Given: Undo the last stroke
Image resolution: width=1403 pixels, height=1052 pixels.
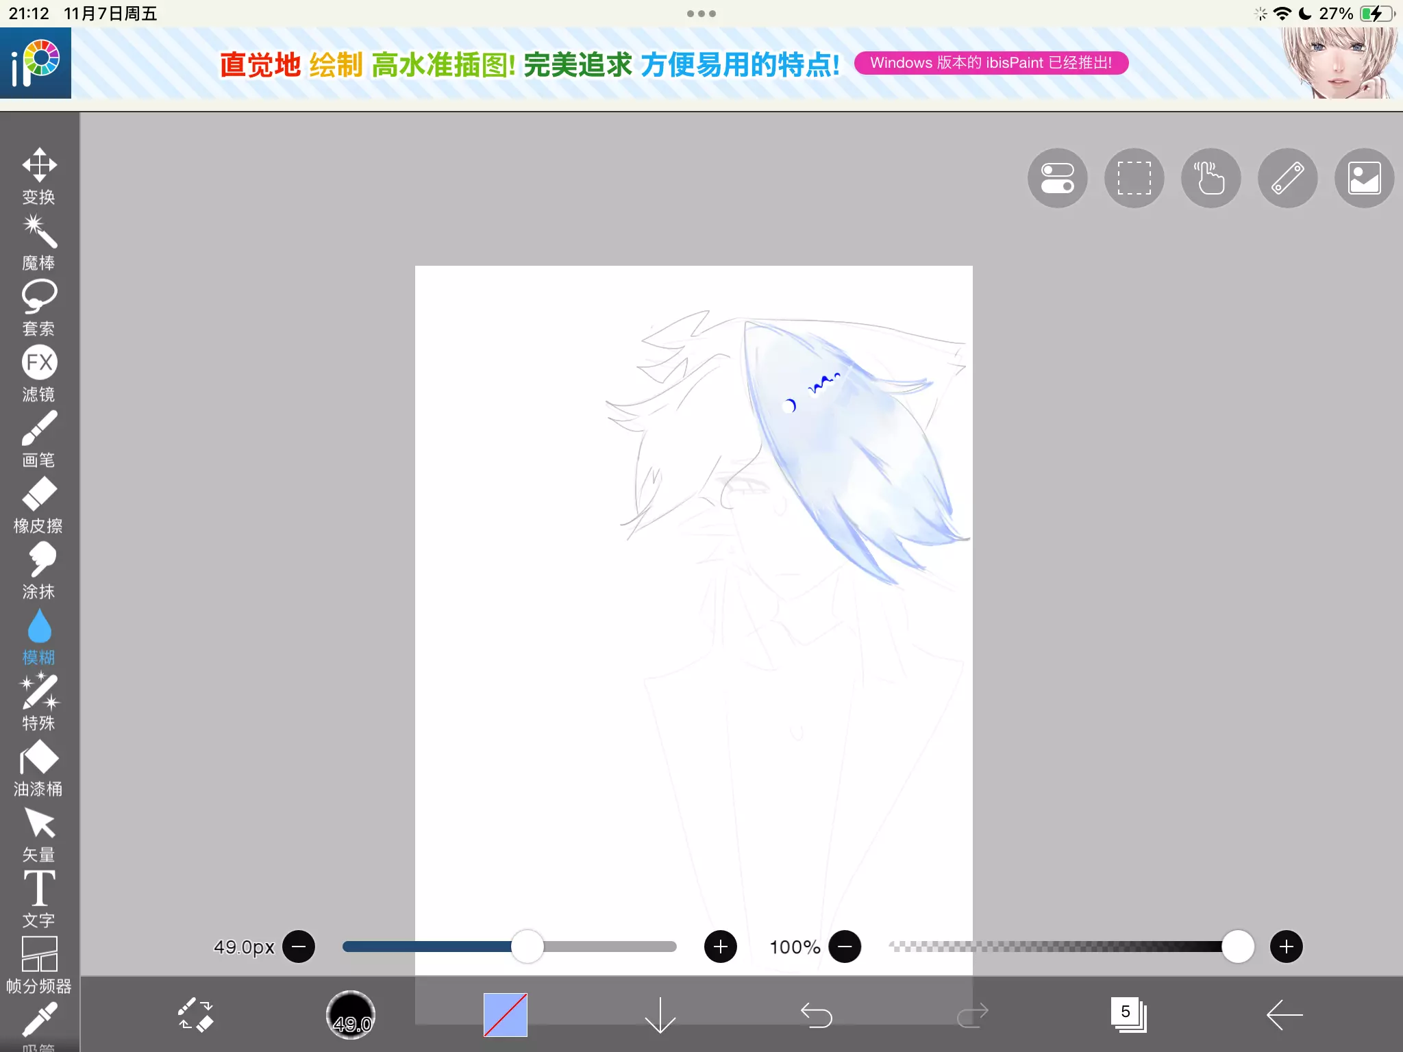Looking at the screenshot, I should [x=816, y=1014].
